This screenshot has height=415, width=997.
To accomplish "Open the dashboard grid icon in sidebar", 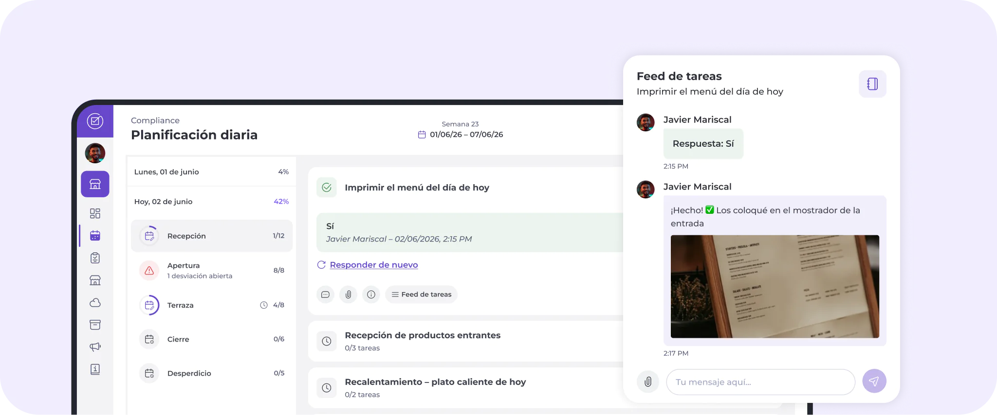I will [95, 213].
